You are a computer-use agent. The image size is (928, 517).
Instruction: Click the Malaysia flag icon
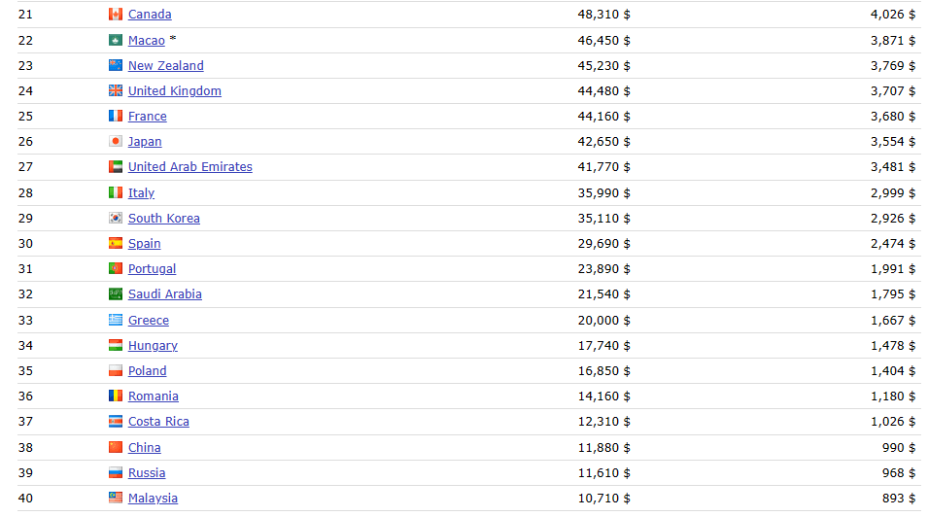[116, 499]
